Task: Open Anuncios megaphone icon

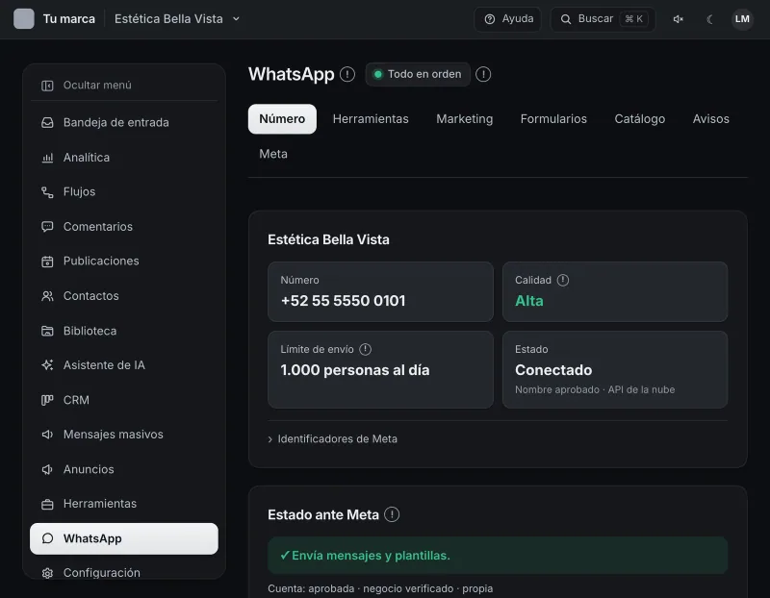Action: 47,469
